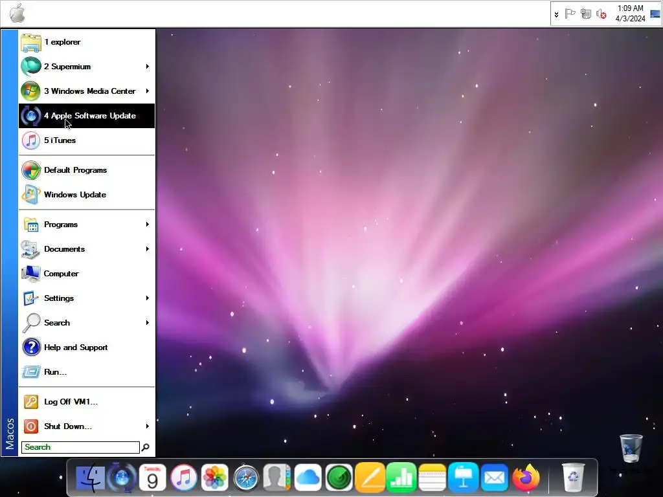Viewport: 663px width, 497px height.
Task: Launch Apple Software Update from the dock
Action: (121, 478)
